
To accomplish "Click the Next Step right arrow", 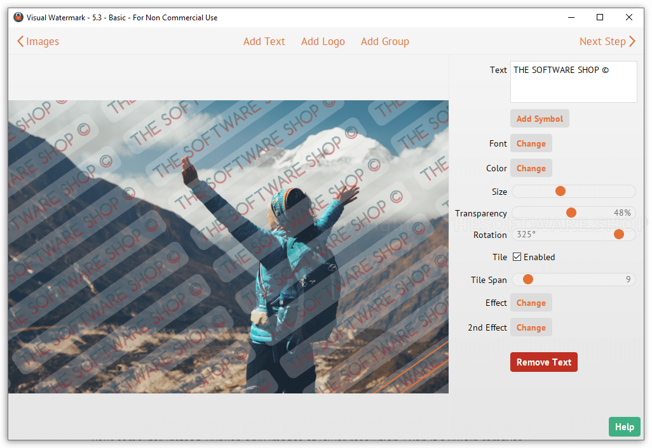I will (632, 42).
